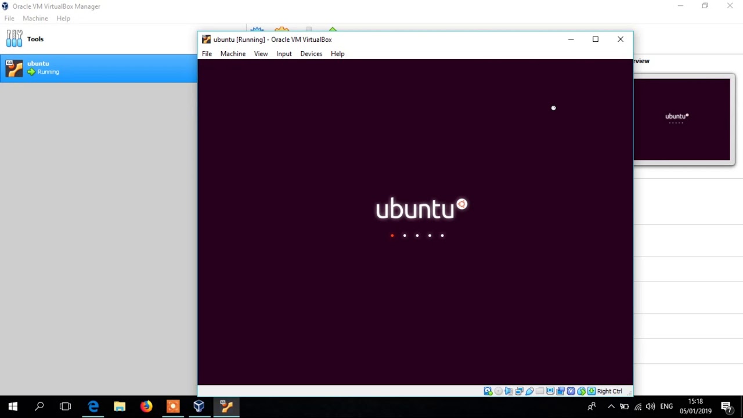The image size is (743, 418).
Task: Launch Microsoft Edge from the taskbar
Action: pos(93,406)
